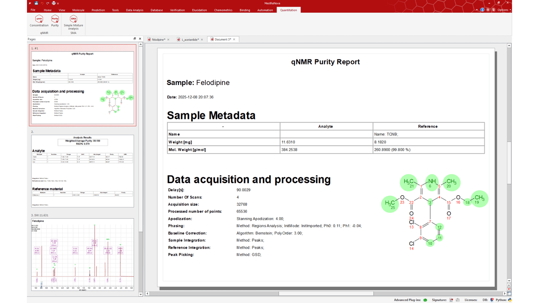Image resolution: width=539 pixels, height=303 pixels.
Task: Click the DB status icon
Action: click(x=492, y=300)
